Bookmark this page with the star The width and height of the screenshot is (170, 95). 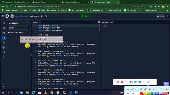(146, 6)
